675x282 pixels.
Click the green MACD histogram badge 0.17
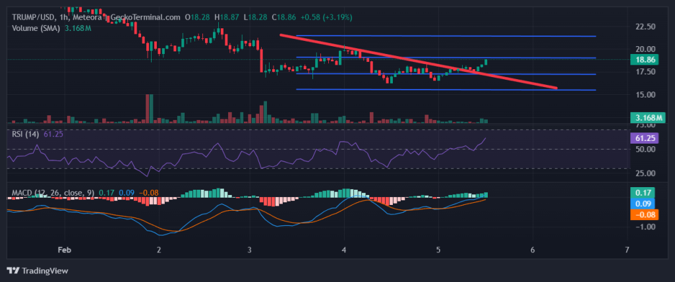click(642, 192)
